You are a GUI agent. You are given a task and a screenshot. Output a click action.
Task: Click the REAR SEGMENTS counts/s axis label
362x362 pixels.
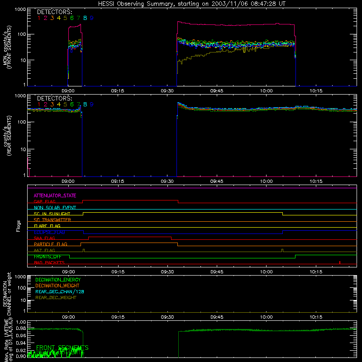pos(7,136)
